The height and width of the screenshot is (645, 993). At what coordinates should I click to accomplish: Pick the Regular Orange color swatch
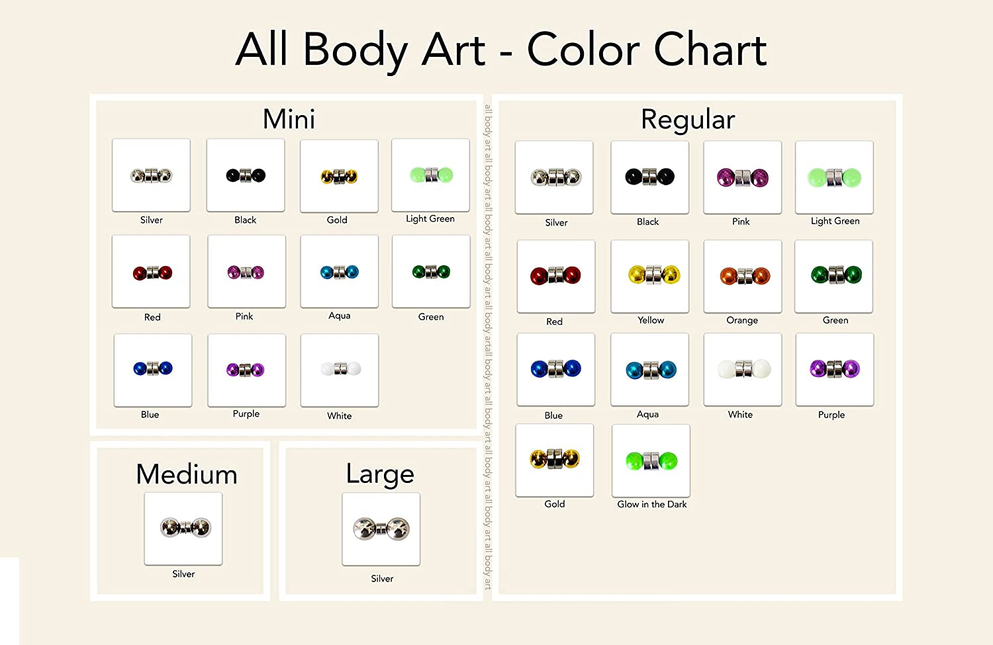pos(743,276)
